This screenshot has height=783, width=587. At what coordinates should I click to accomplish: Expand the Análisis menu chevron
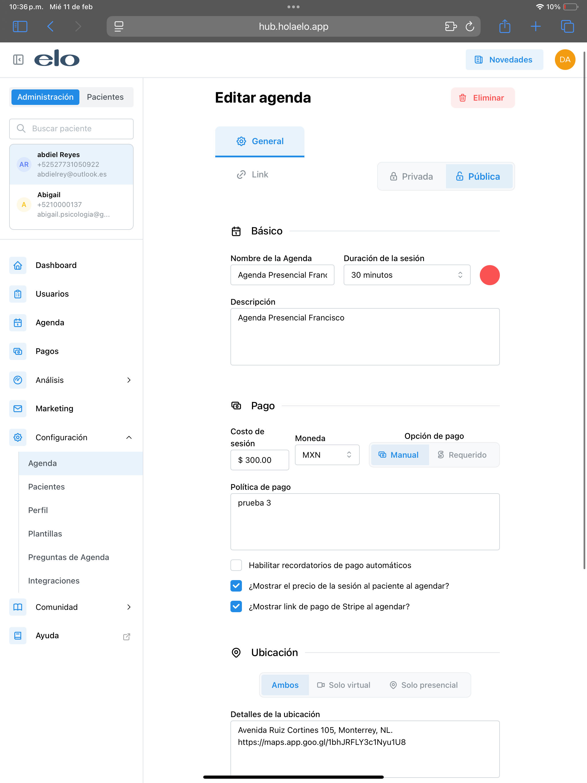pos(129,380)
